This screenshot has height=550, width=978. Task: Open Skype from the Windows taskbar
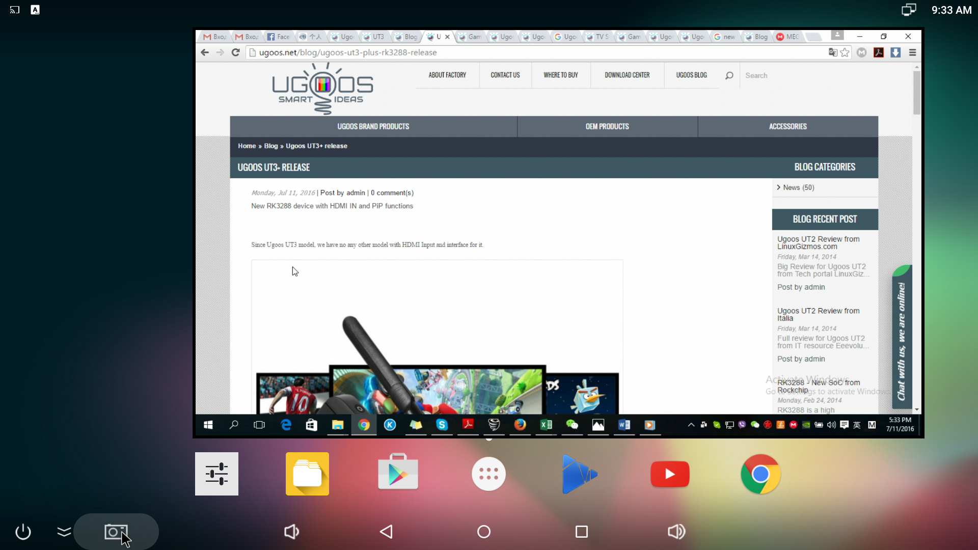pos(442,425)
